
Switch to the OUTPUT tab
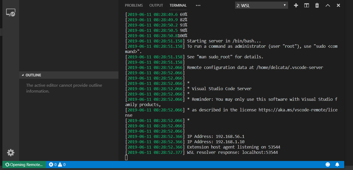156,5
